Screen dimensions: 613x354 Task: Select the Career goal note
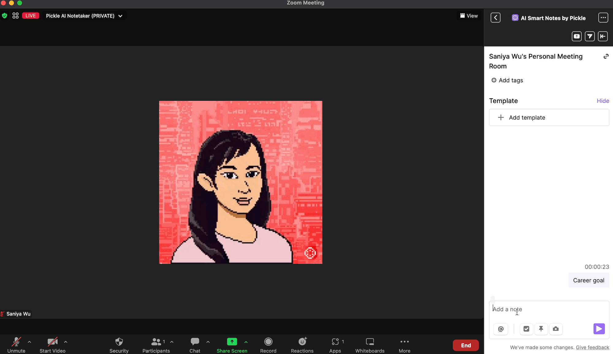click(588, 280)
